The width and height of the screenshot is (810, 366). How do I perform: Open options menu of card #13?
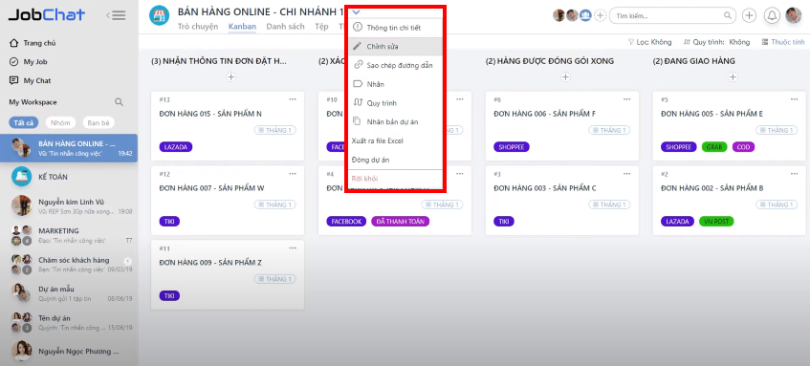(293, 99)
